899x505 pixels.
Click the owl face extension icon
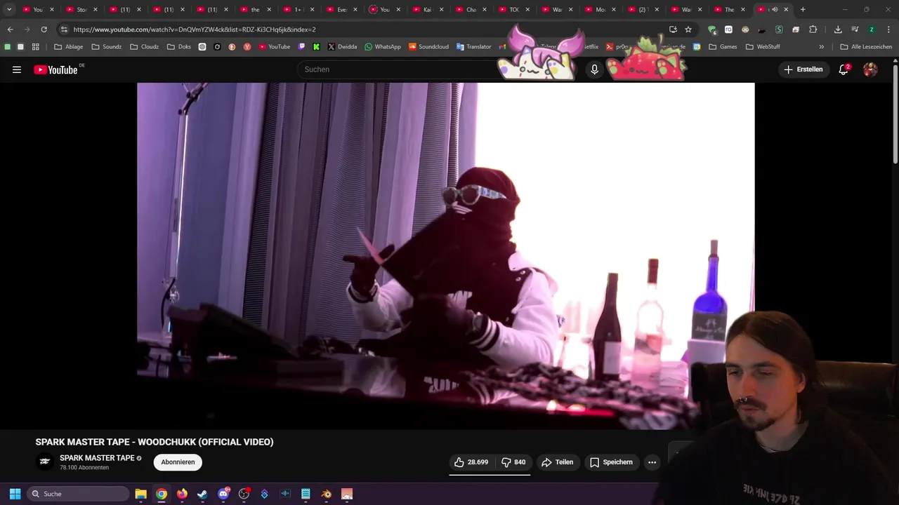click(745, 29)
